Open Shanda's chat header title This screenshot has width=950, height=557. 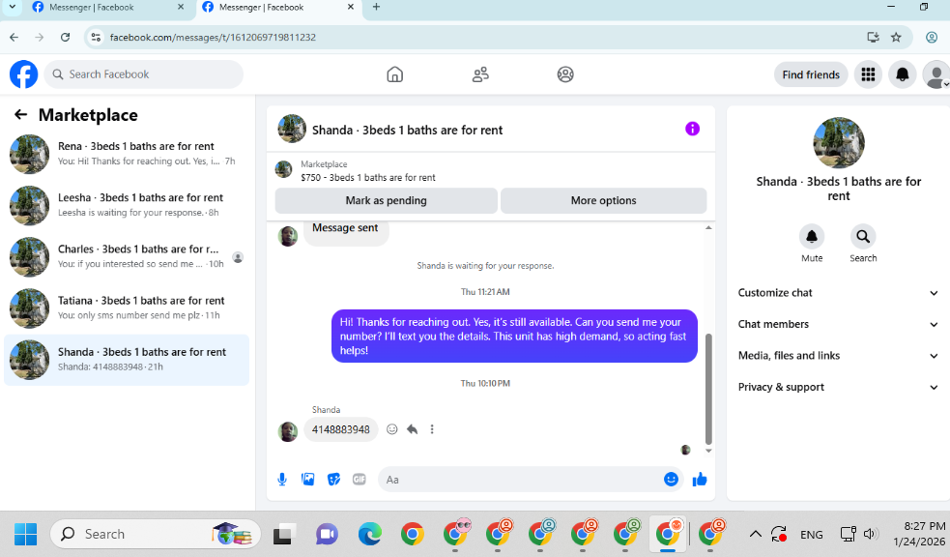[x=407, y=130]
